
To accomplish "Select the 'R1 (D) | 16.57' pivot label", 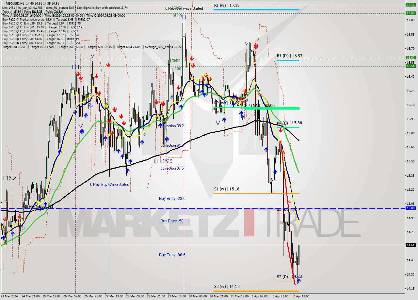I will (x=289, y=56).
